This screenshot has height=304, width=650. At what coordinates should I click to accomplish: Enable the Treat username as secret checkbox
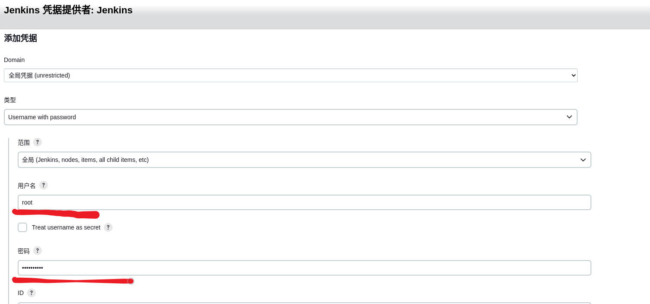(22, 227)
